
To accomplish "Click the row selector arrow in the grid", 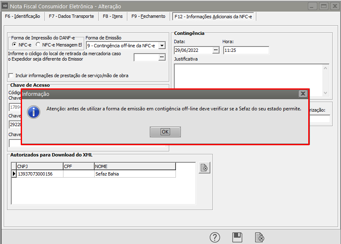I will click(14, 174).
